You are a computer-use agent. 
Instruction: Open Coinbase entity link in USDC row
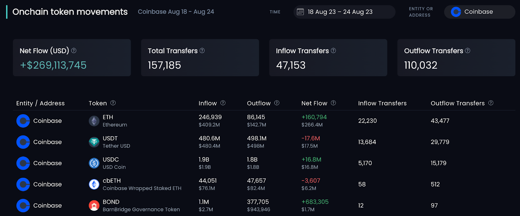[47, 163]
